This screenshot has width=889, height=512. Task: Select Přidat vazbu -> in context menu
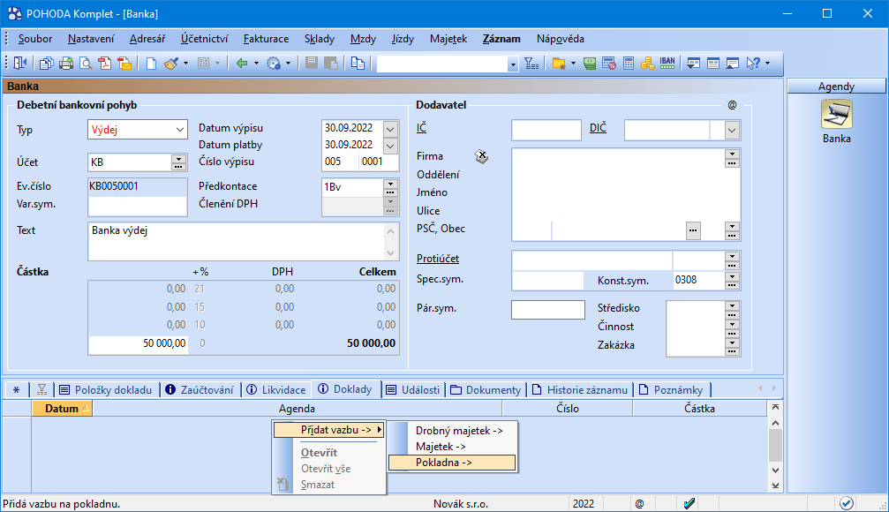[328, 431]
